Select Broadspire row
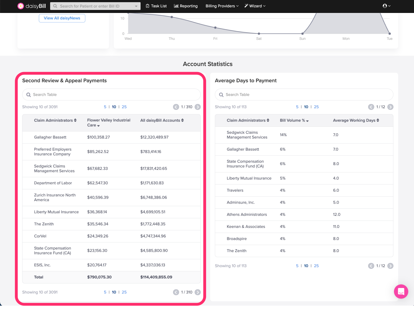The width and height of the screenshot is (414, 314). (x=304, y=239)
